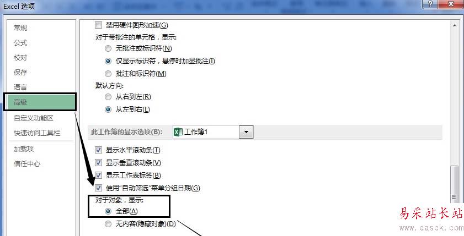Open the 工作簿1 dropdown arrow

click(246, 132)
